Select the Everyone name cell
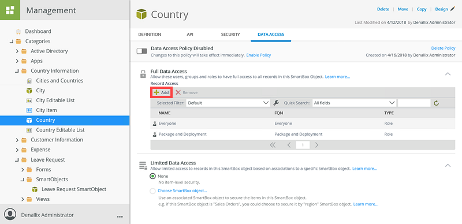The height and width of the screenshot is (224, 462). pos(167,124)
